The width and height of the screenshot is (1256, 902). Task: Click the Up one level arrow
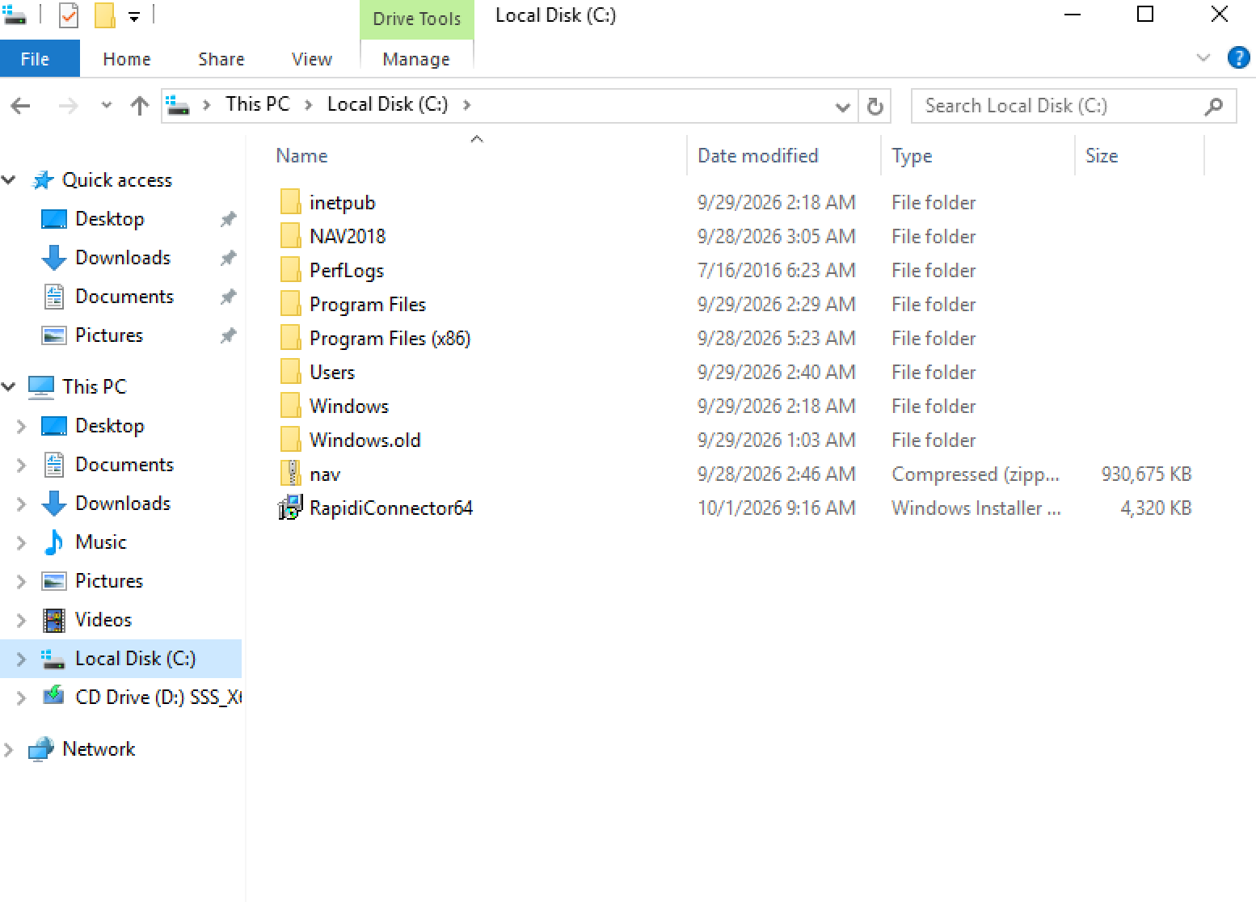point(140,106)
